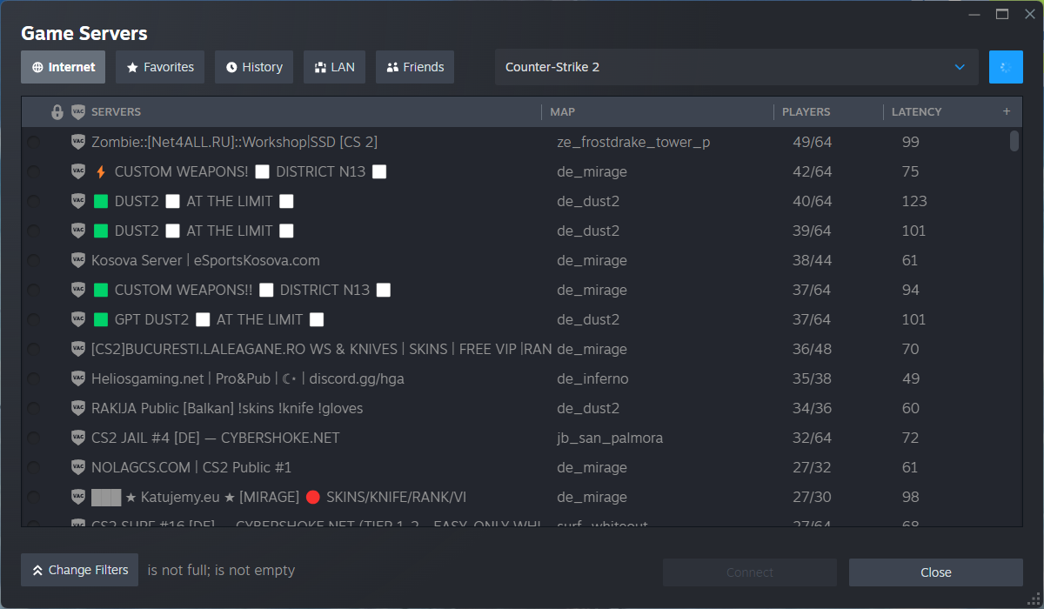
Task: Select the radio circle for RAKIJA Public server
Action: (34, 409)
